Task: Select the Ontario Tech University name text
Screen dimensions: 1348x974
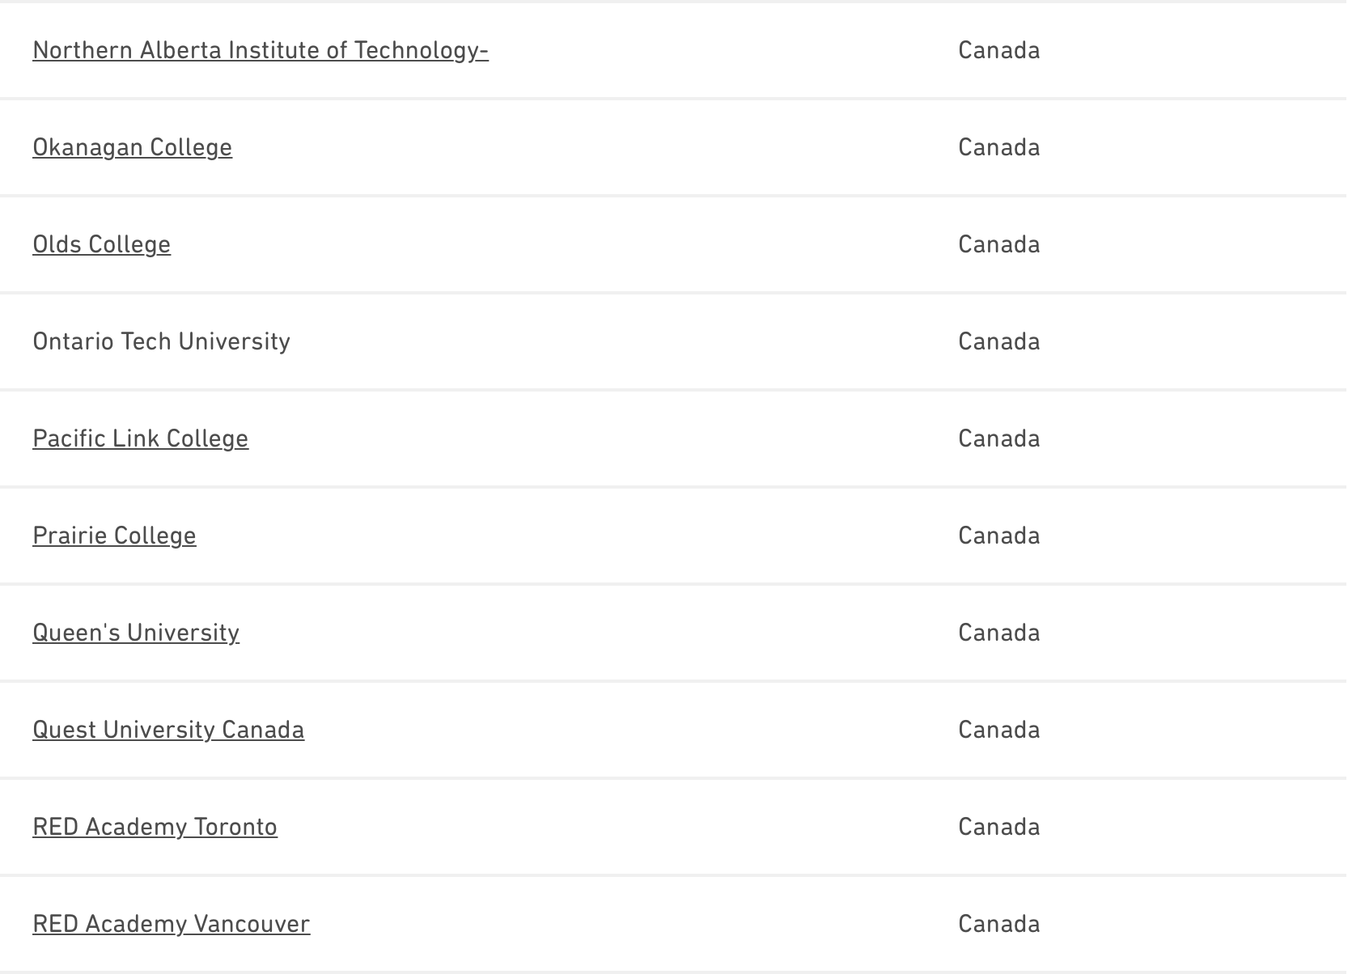Action: click(161, 341)
